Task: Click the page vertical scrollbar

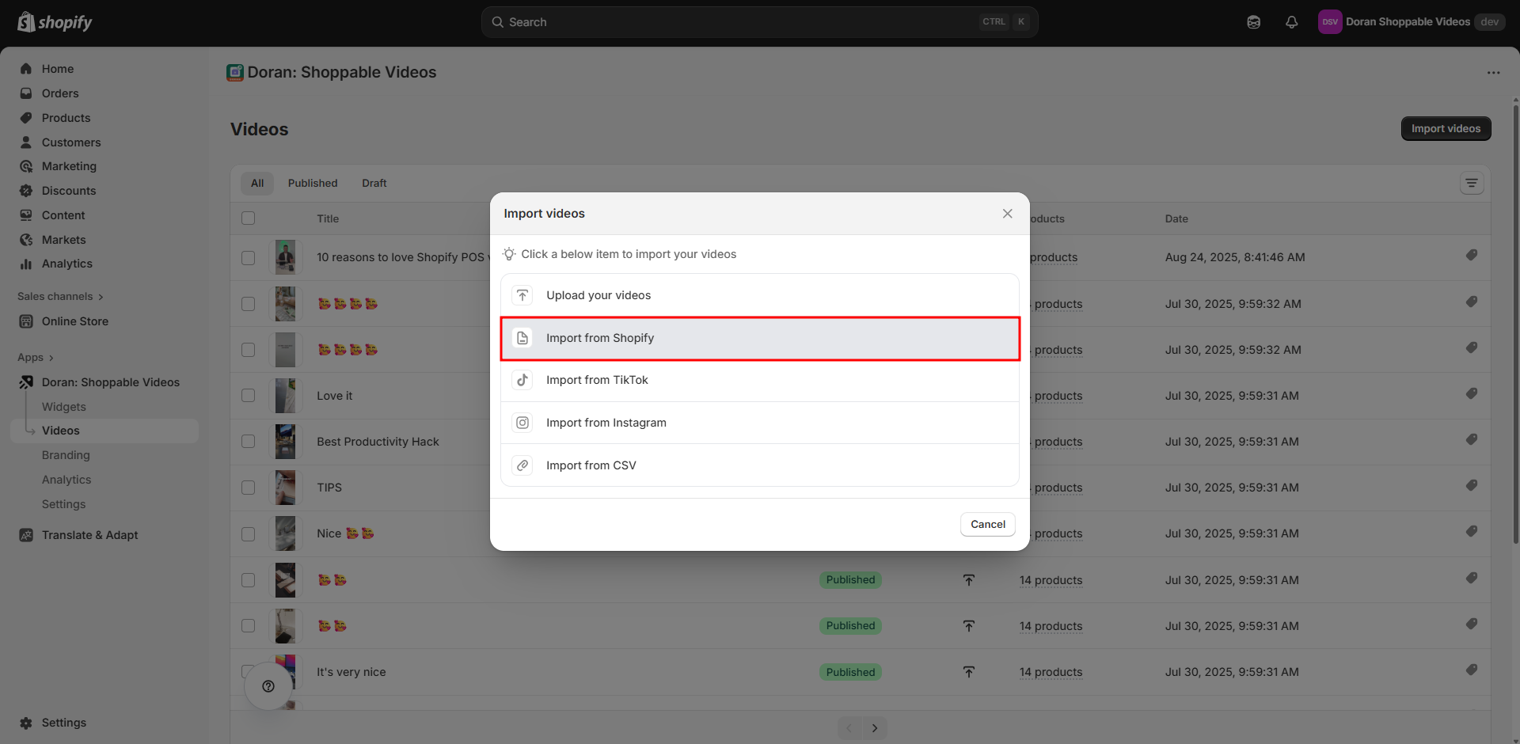Action: (1515, 325)
